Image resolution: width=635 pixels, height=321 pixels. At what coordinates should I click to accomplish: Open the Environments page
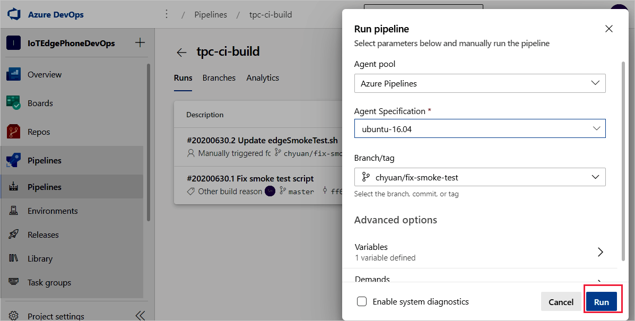pos(51,211)
